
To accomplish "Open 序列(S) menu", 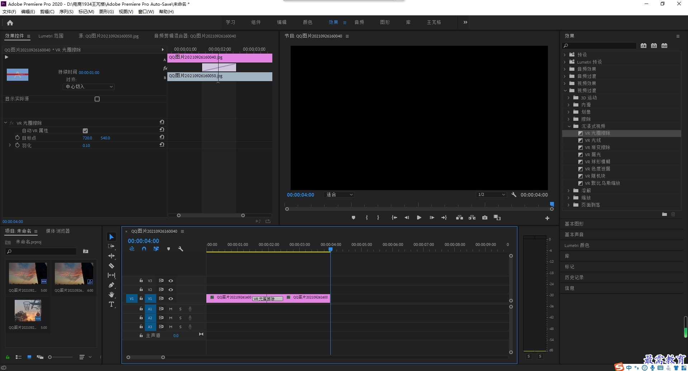I will click(x=66, y=12).
